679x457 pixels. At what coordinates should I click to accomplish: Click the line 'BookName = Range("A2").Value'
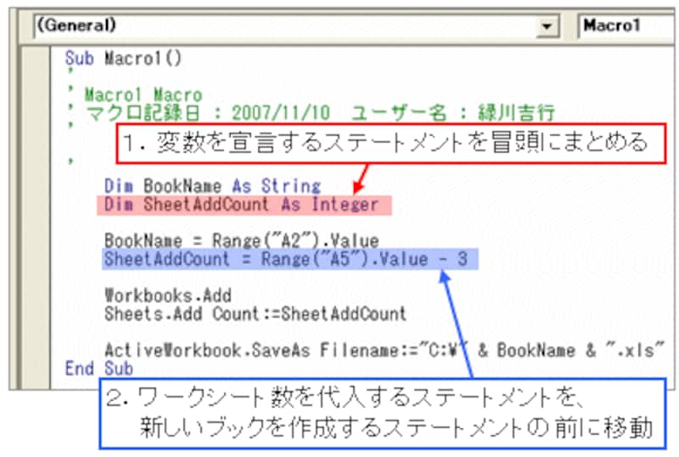pyautogui.click(x=242, y=240)
